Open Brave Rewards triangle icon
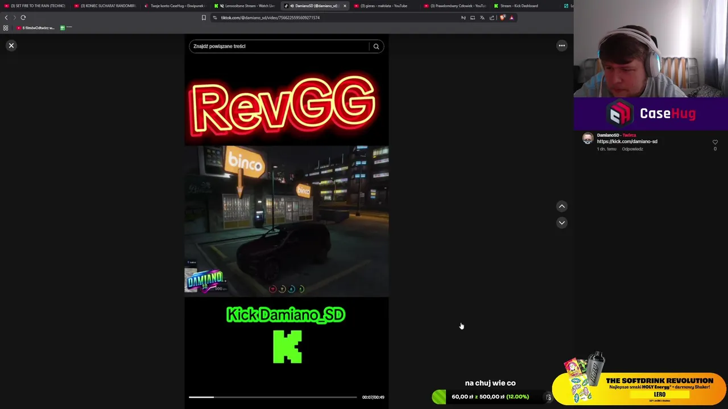Viewport: 728px width, 409px height. [x=511, y=18]
